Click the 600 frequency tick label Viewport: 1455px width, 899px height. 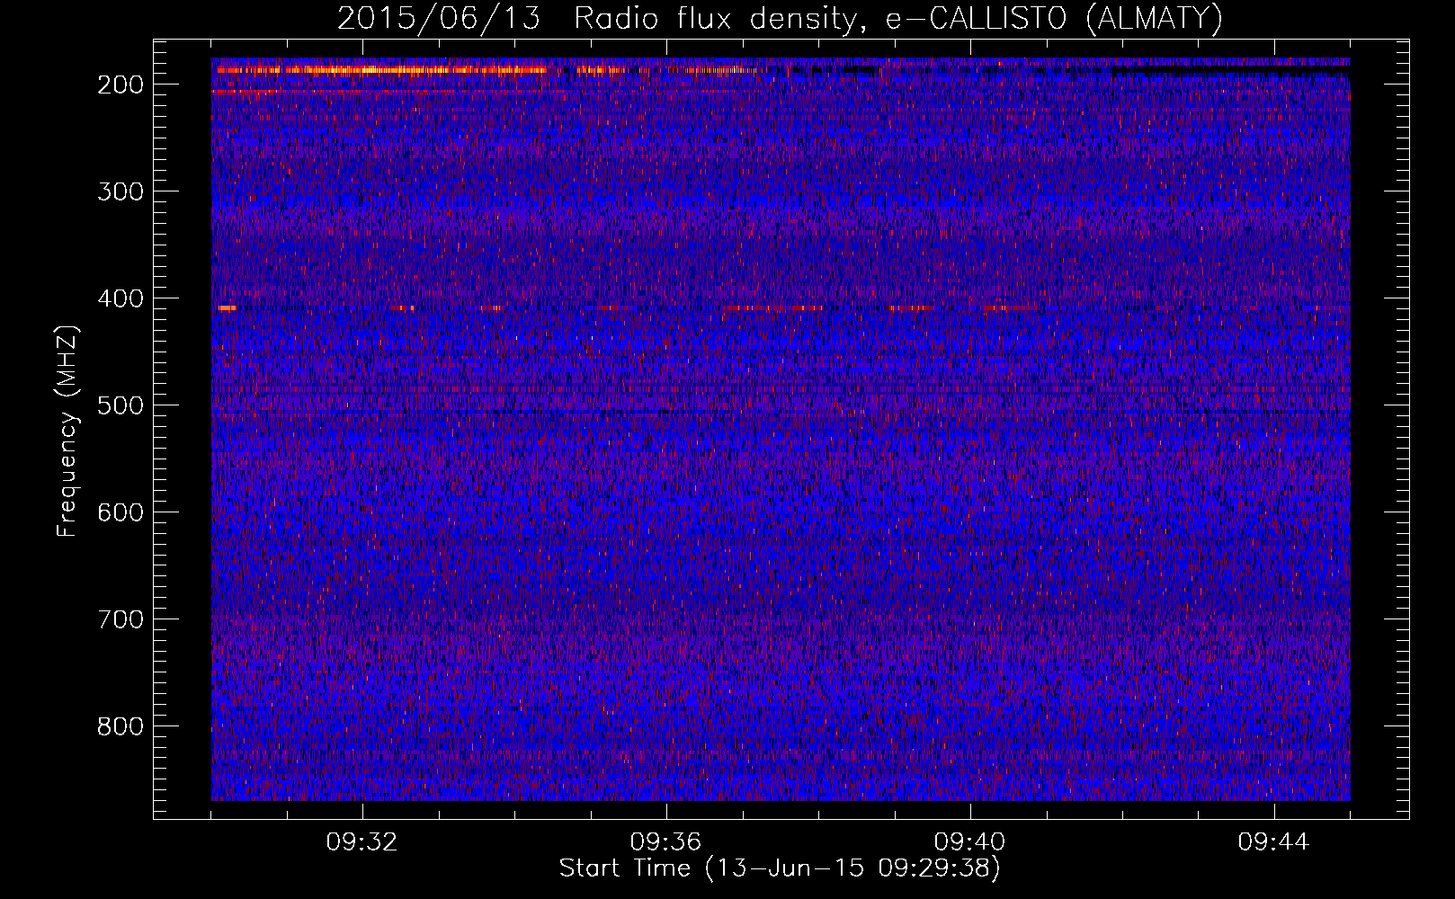pos(120,512)
